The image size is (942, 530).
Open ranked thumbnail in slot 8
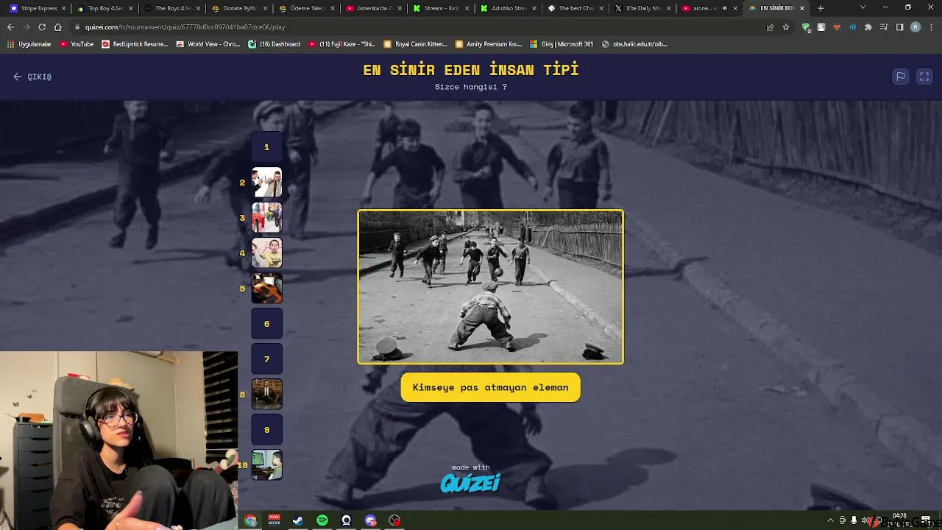tap(266, 395)
